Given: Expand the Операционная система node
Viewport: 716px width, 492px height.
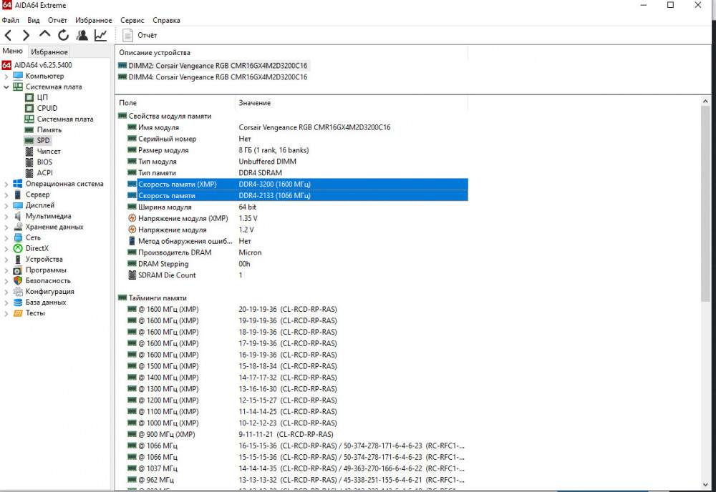Looking at the screenshot, I should click(6, 184).
